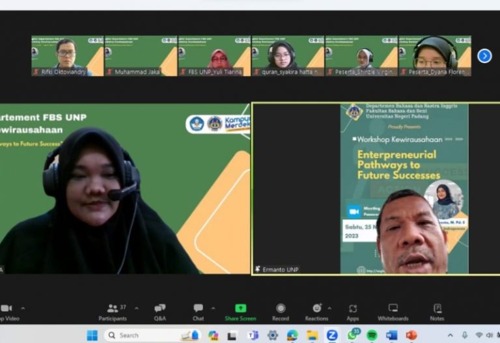The image size is (500, 343).
Task: Open Whiteboards
Action: [393, 312]
